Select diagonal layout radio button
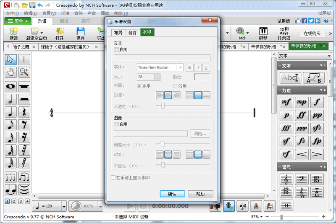The height and width of the screenshot is (223, 336). (x=175, y=86)
